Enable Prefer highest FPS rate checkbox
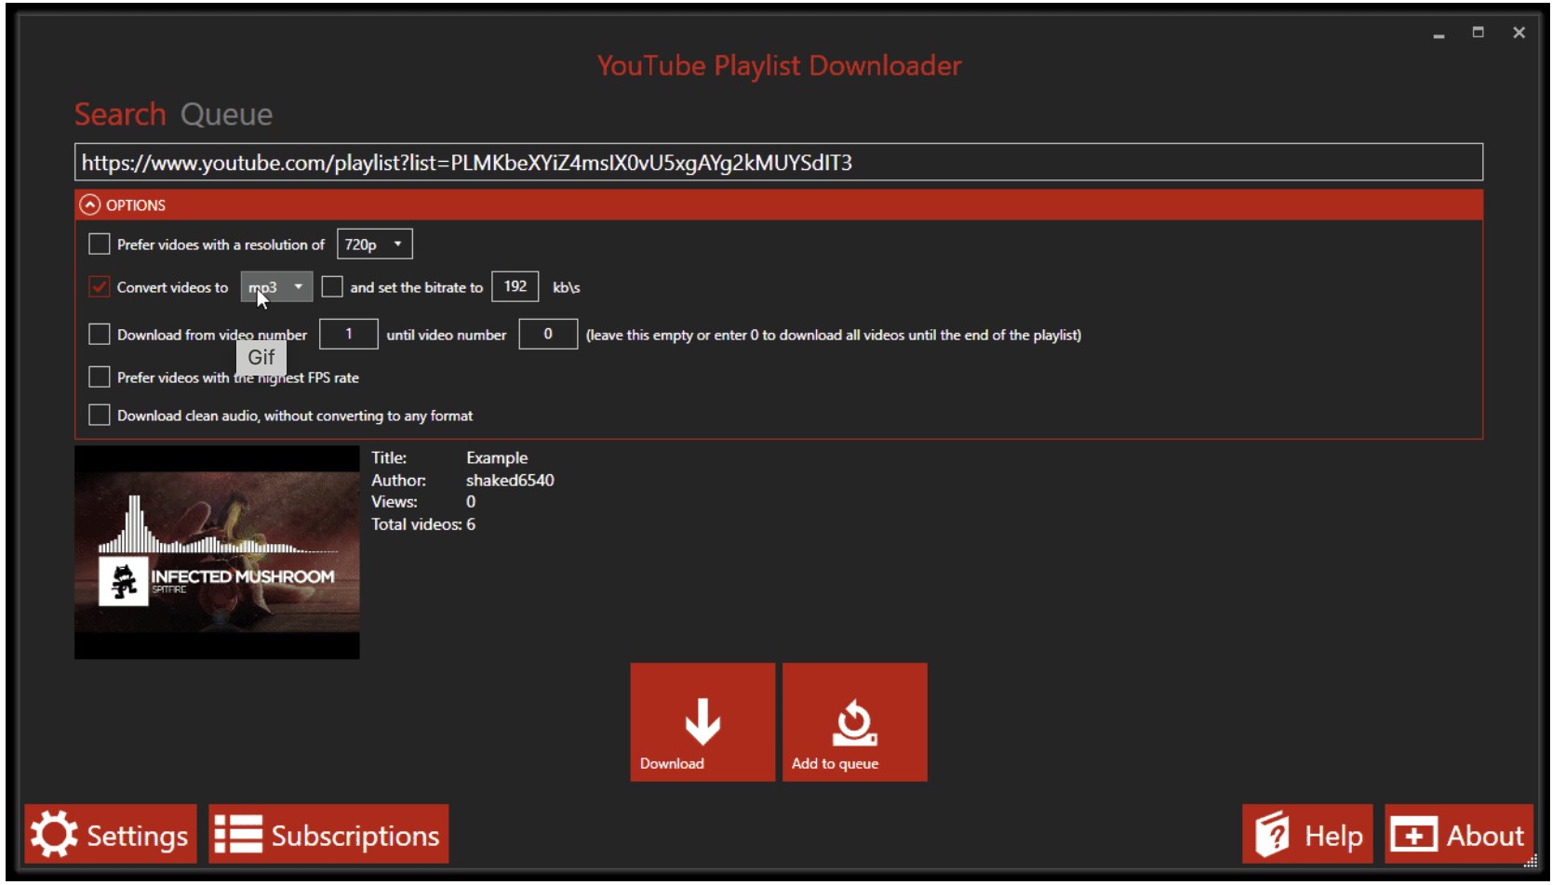This screenshot has width=1552, height=885. 99,376
